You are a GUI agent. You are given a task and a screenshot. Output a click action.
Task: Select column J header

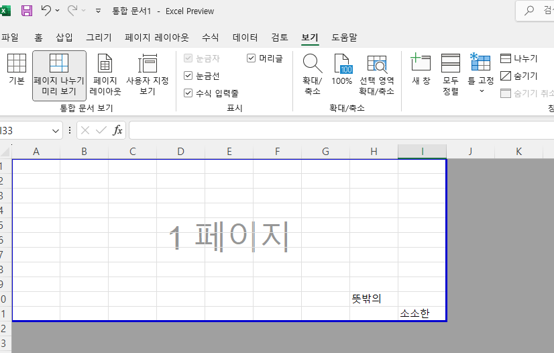[470, 152]
